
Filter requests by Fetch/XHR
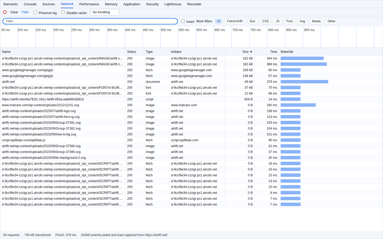click(x=235, y=21)
